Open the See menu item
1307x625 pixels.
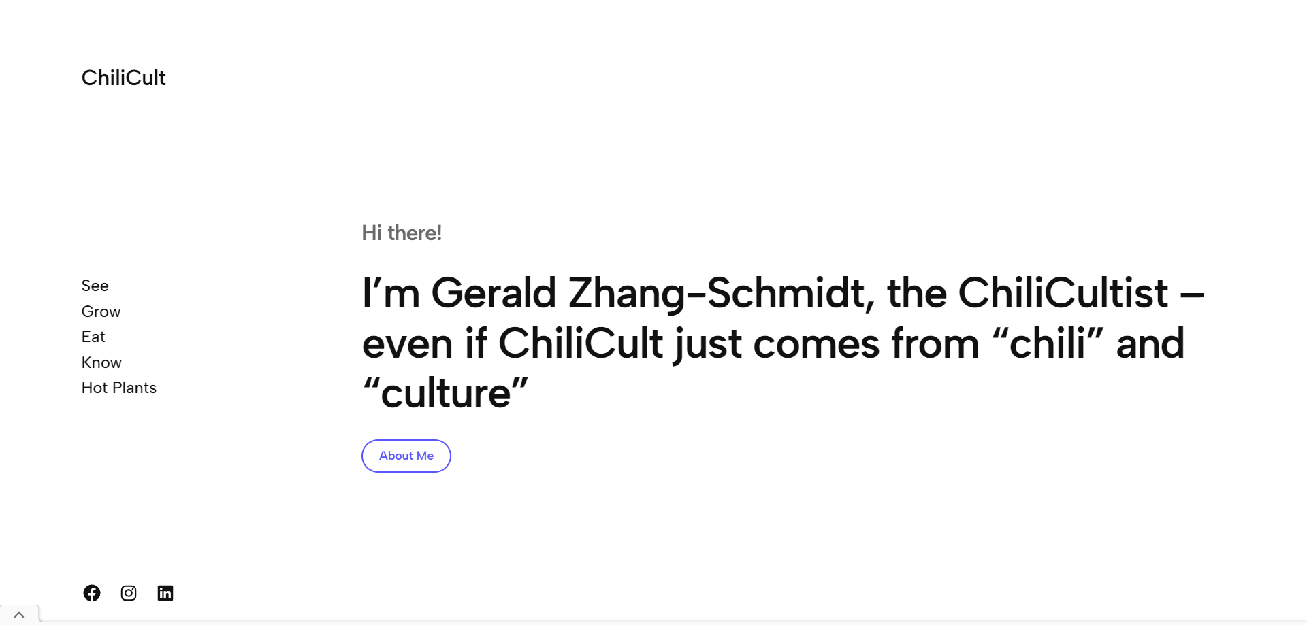click(95, 286)
